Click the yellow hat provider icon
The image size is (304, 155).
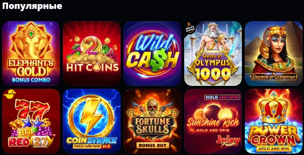coord(10,94)
